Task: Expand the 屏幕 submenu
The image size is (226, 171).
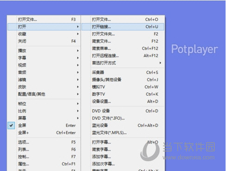Action: coord(44,118)
